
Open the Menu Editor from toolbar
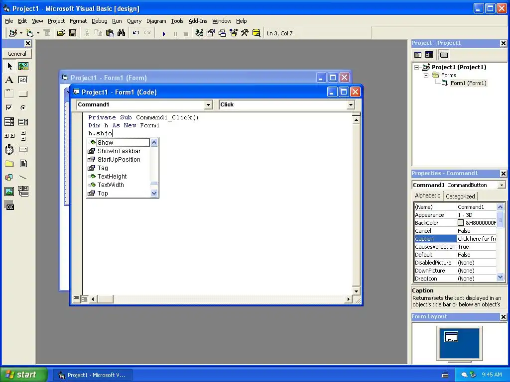(47, 33)
